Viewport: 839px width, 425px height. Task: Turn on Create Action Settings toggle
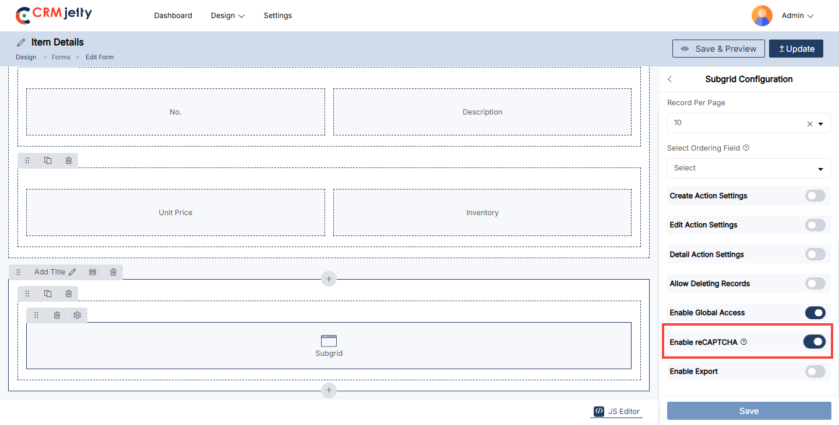(815, 196)
